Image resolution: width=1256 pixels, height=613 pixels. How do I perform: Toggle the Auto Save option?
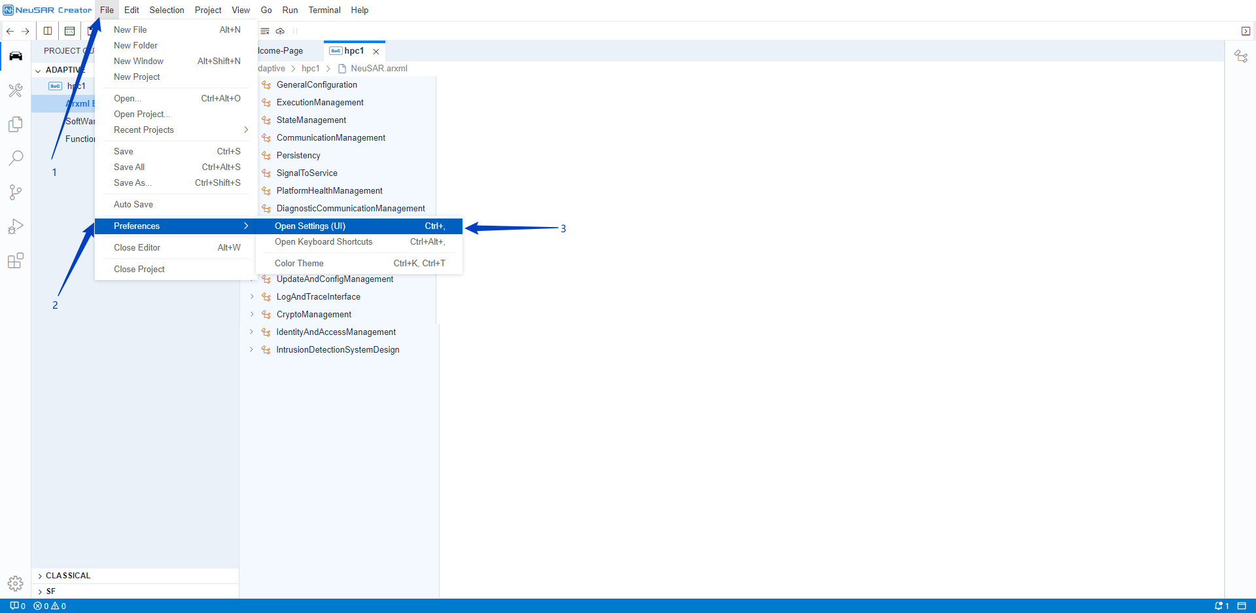point(133,204)
